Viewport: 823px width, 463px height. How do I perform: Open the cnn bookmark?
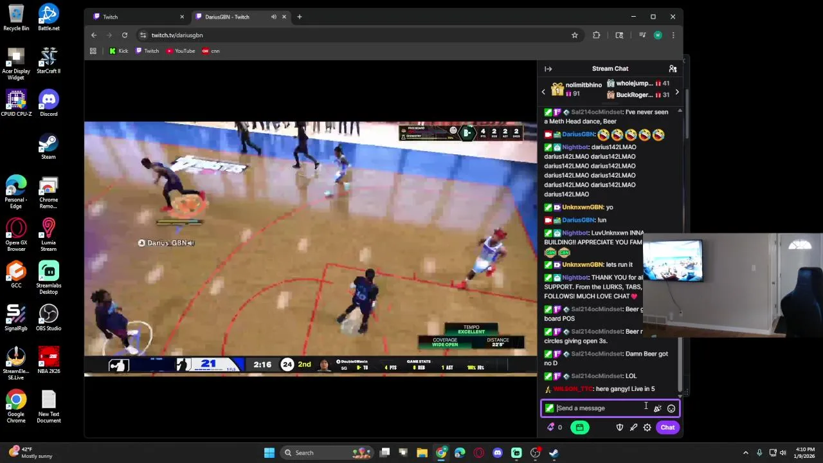tap(211, 51)
